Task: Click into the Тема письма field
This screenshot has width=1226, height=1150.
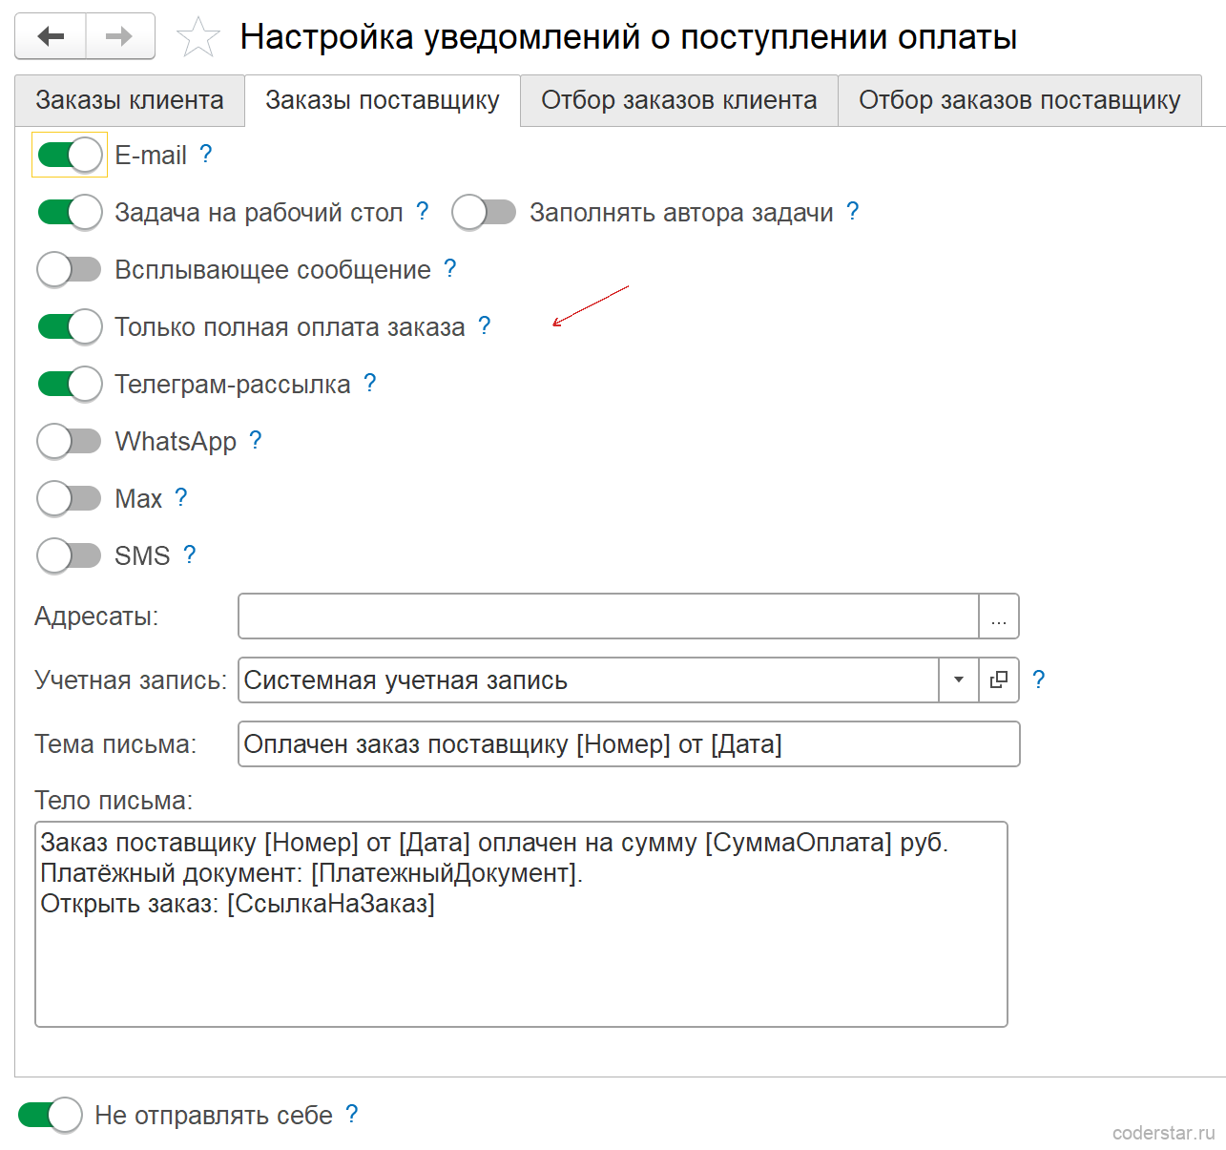Action: coord(629,744)
